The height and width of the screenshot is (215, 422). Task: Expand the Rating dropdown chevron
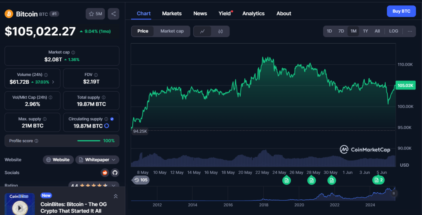tap(114, 186)
